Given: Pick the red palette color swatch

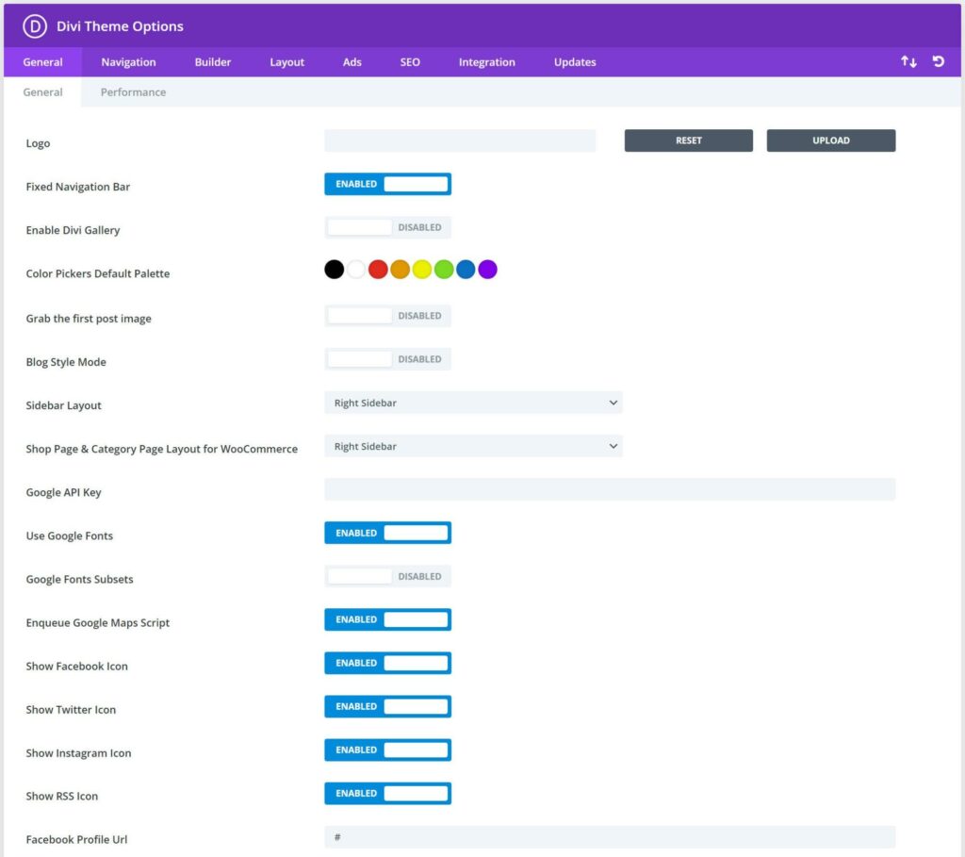Looking at the screenshot, I should coord(378,269).
